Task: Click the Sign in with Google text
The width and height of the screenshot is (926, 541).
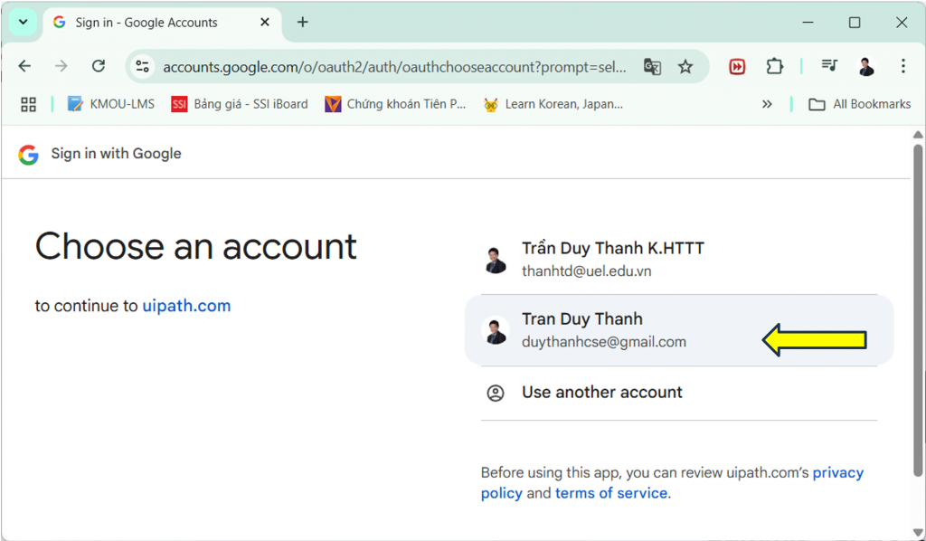Action: pyautogui.click(x=117, y=154)
